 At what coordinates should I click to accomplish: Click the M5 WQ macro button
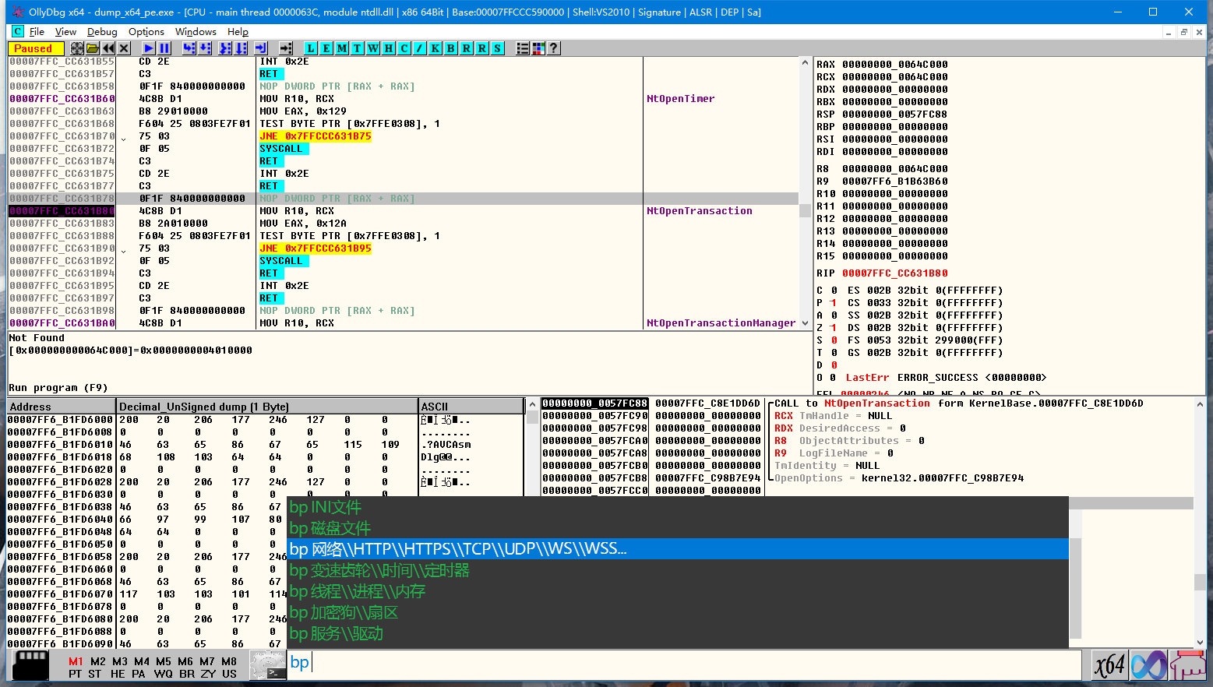pyautogui.click(x=164, y=668)
